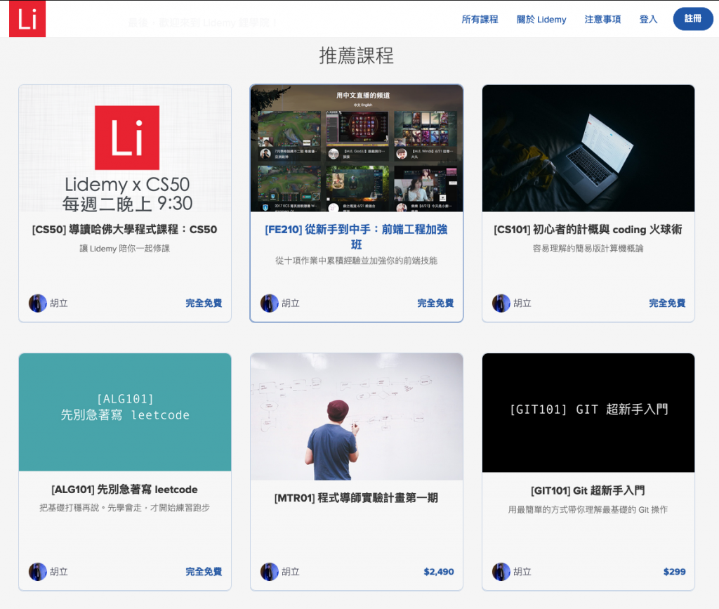The height and width of the screenshot is (609, 719).
Task: Click the $299 price on GIT101 card
Action: (675, 572)
